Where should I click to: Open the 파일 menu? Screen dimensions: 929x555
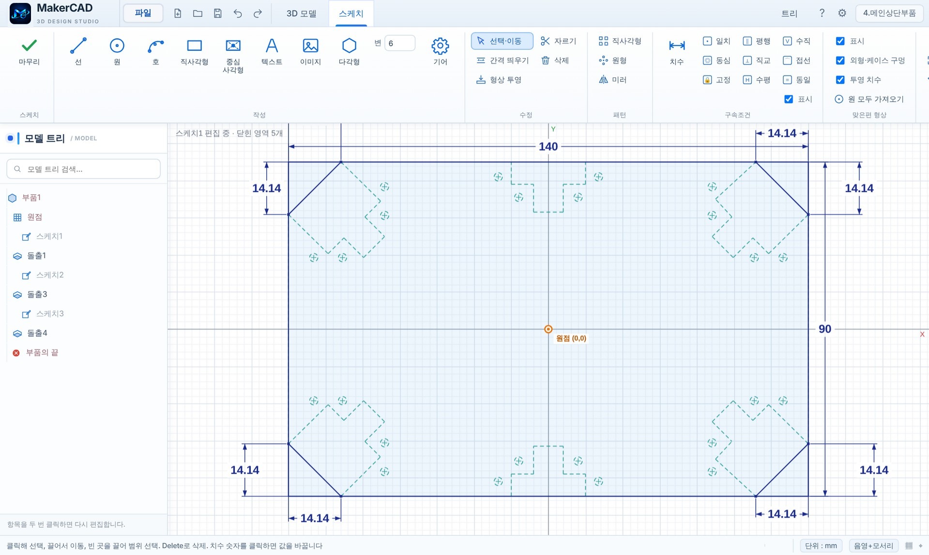click(143, 13)
